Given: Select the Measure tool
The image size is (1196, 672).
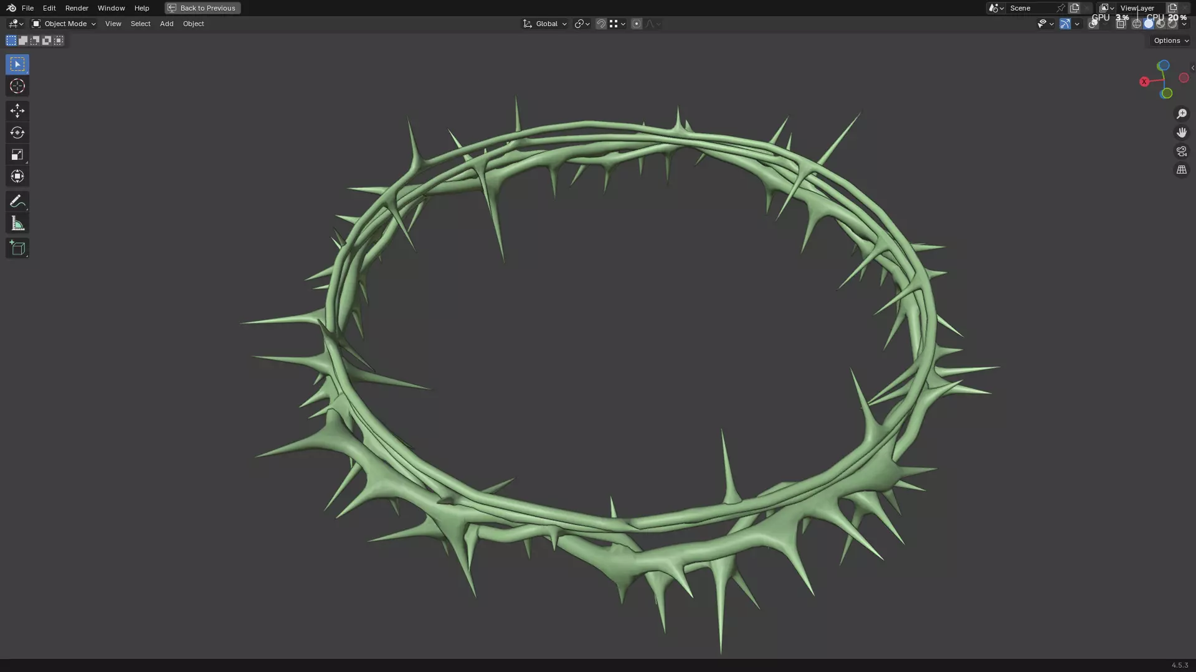Looking at the screenshot, I should (17, 223).
